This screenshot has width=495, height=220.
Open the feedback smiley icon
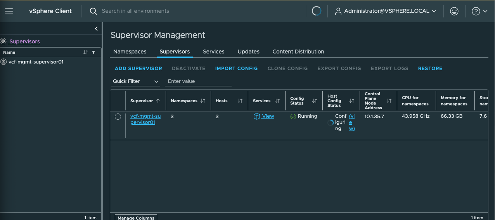click(x=454, y=11)
